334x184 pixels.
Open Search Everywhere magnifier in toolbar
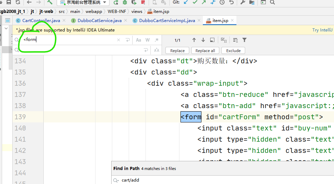(x=272, y=2)
